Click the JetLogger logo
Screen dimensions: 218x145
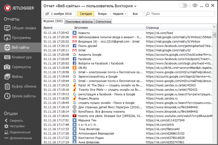click(19, 8)
